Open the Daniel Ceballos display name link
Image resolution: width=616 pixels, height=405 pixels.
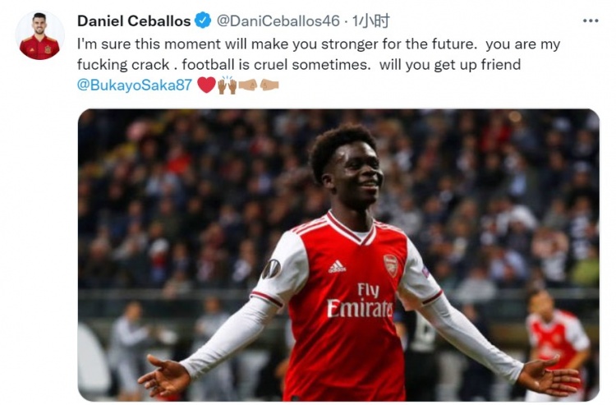pyautogui.click(x=134, y=21)
